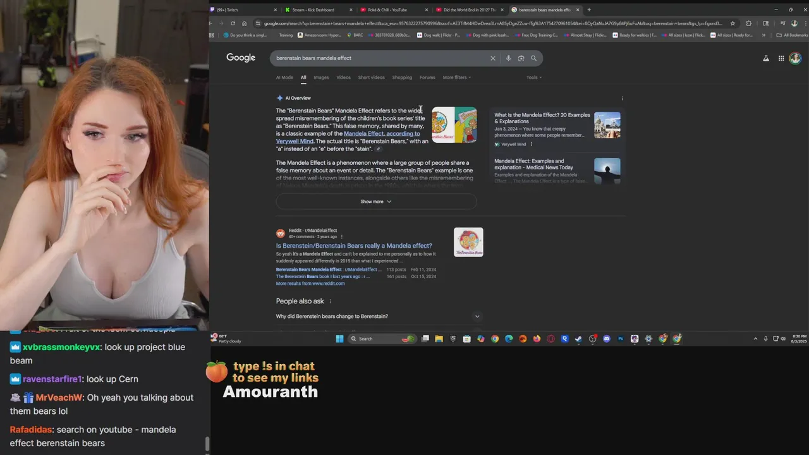Click the chat panel scrollbar

(207, 445)
